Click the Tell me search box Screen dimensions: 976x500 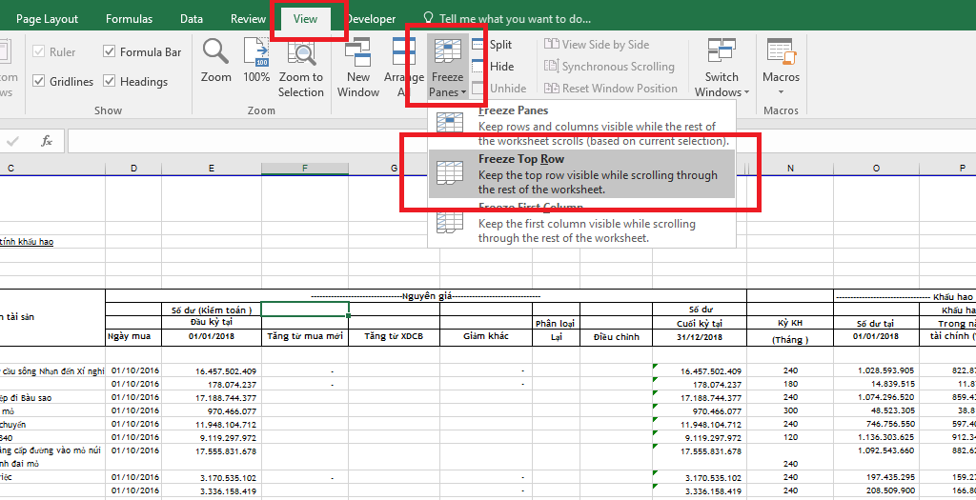[x=515, y=19]
